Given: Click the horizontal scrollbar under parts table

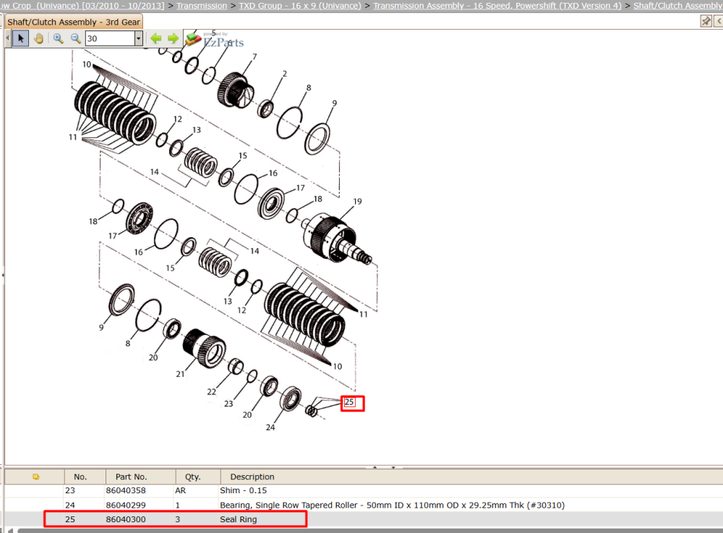Looking at the screenshot, I should (x=369, y=531).
